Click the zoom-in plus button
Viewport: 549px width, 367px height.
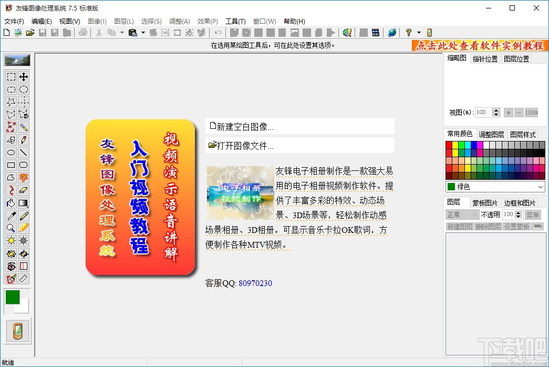click(x=509, y=113)
